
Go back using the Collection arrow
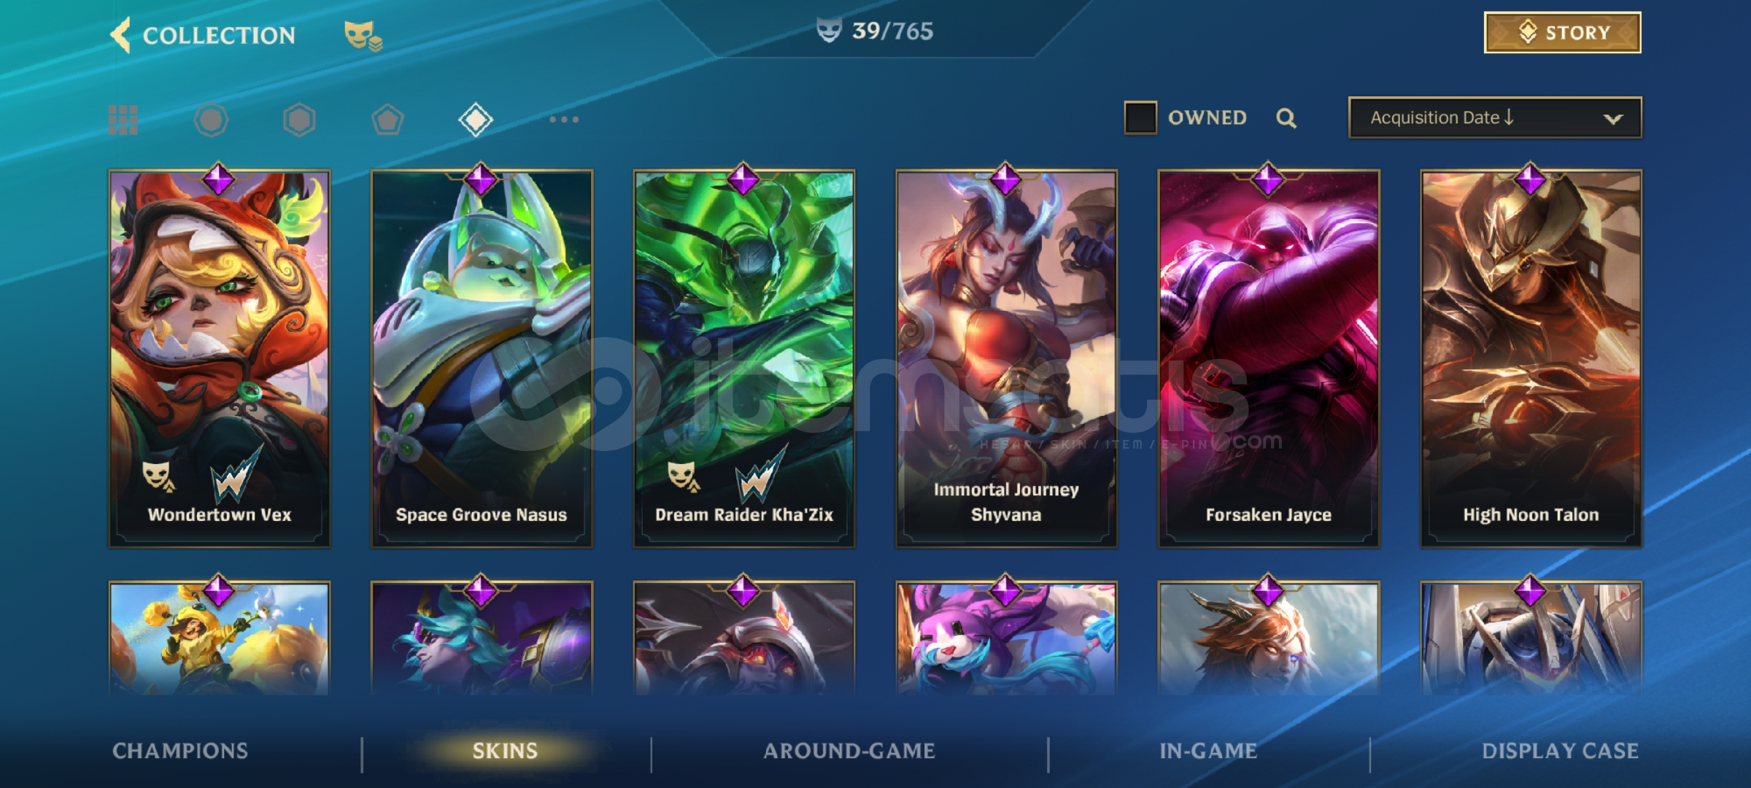(121, 34)
